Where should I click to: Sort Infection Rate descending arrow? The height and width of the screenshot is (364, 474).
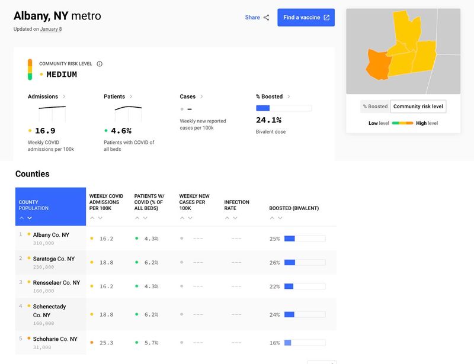235,218
